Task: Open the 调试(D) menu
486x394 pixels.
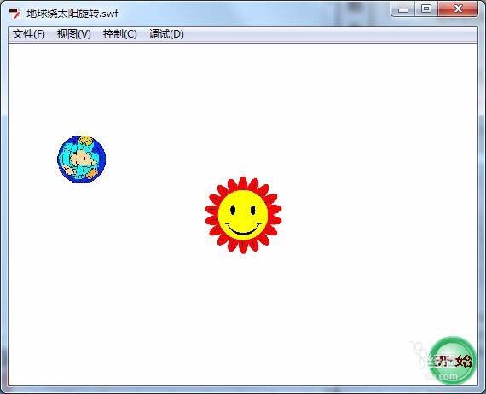Action: [x=166, y=34]
